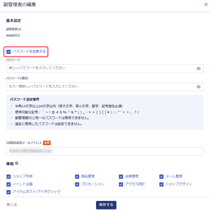Click the 保存する button
This screenshot has width=210, height=211.
click(x=106, y=205)
